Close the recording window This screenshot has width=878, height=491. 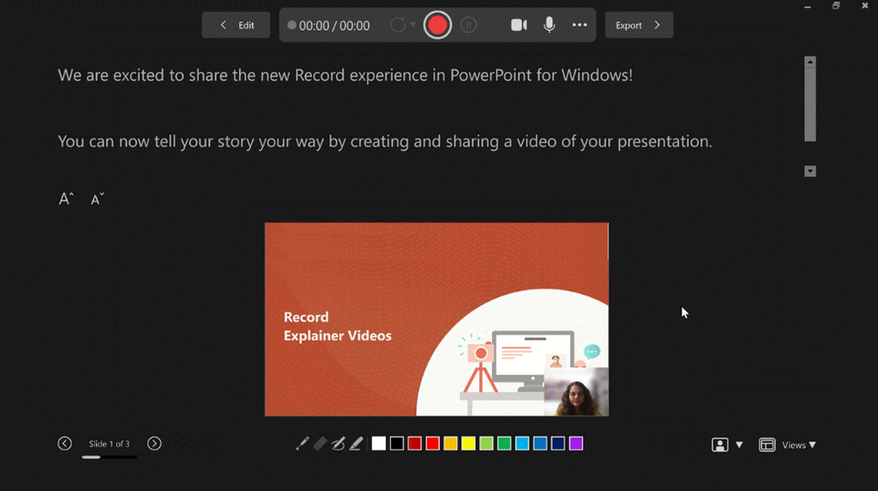pos(865,5)
